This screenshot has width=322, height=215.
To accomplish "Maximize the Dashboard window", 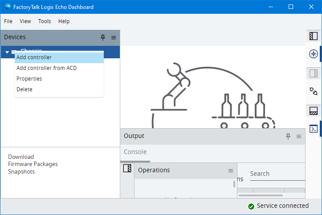I will click(x=291, y=7).
